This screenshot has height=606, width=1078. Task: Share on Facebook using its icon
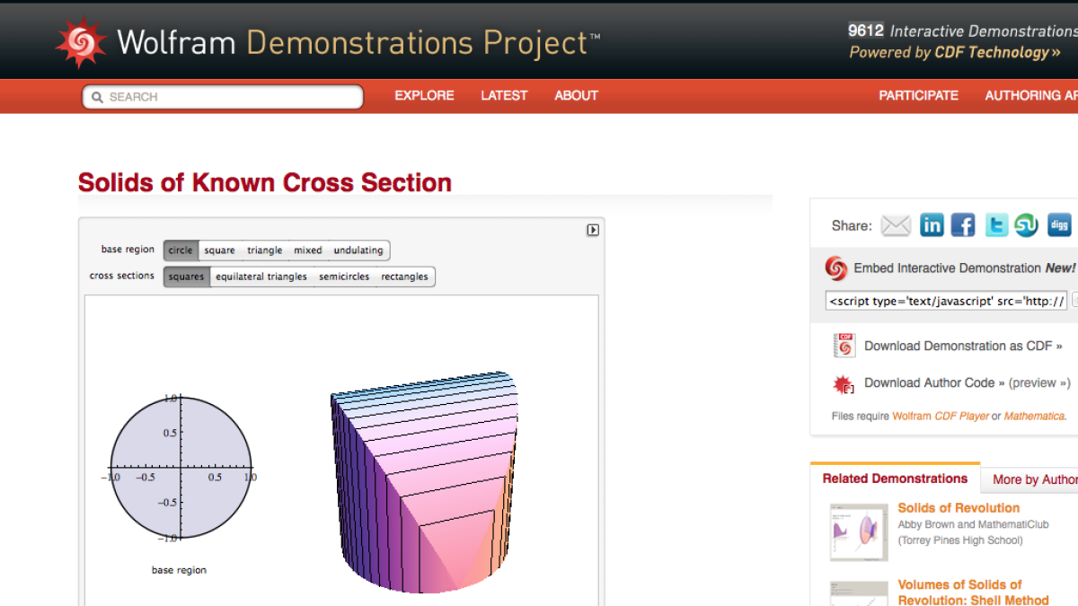click(963, 224)
